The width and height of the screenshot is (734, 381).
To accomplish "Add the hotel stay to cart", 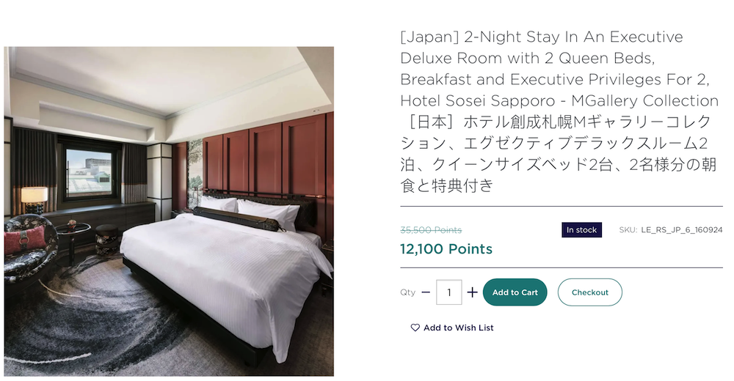I will [x=515, y=292].
